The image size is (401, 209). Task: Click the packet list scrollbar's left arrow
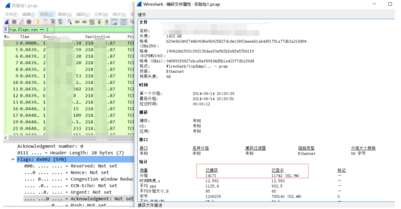click(6, 137)
